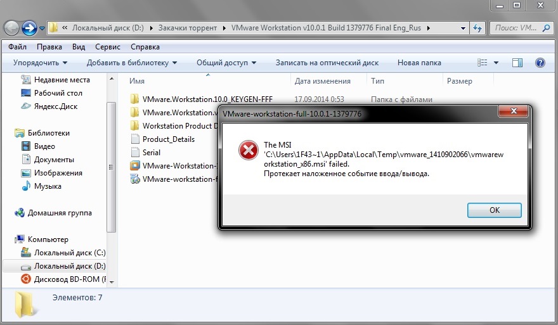558x325 pixels.
Task: Click the refresh button beside address bar
Action: (x=477, y=28)
